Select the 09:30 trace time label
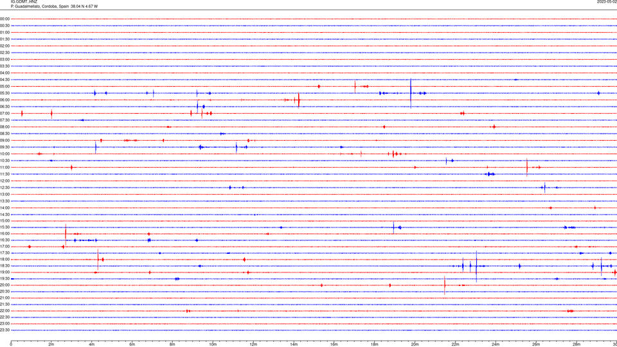The width and height of the screenshot is (617, 347). (x=4, y=147)
